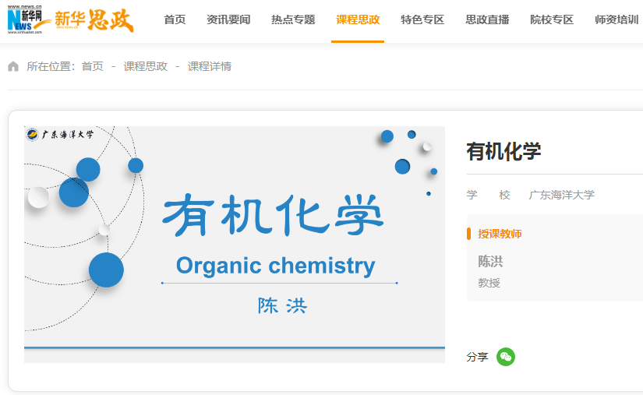Click the 课程思政 breadcrumb link
The height and width of the screenshot is (395, 643).
(x=145, y=66)
